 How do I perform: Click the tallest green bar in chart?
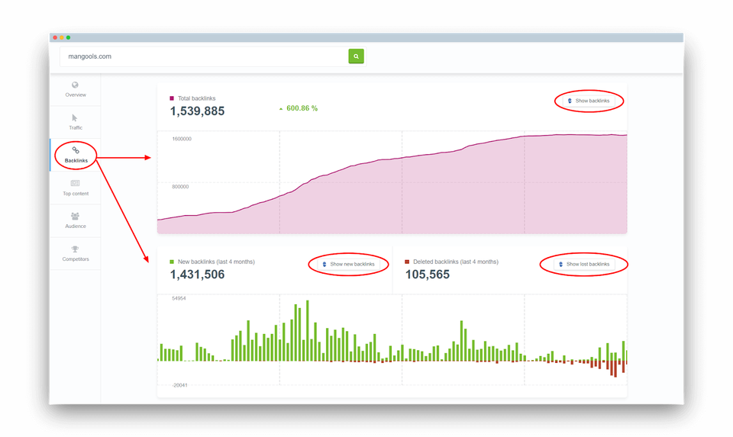point(307,330)
